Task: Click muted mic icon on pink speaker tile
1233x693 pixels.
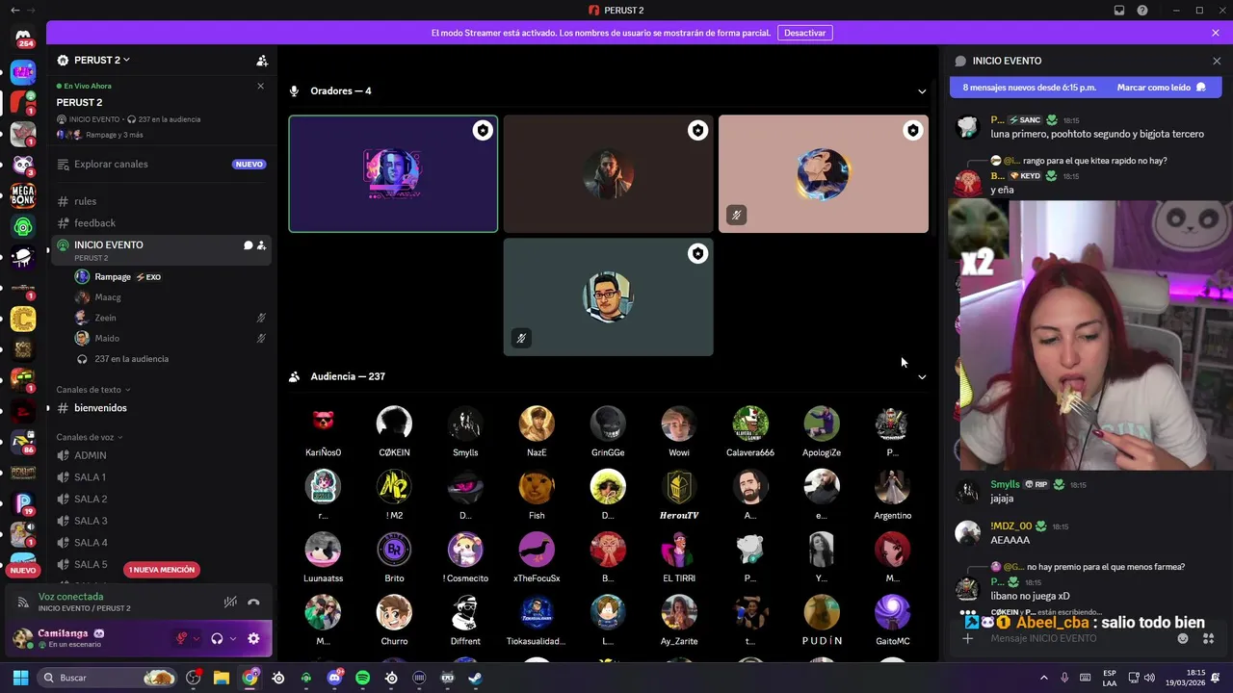Action: click(x=736, y=215)
